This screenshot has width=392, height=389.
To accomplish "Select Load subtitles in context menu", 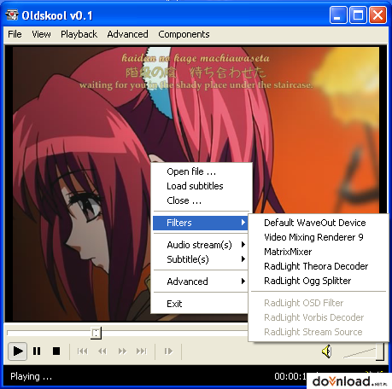I will (195, 186).
